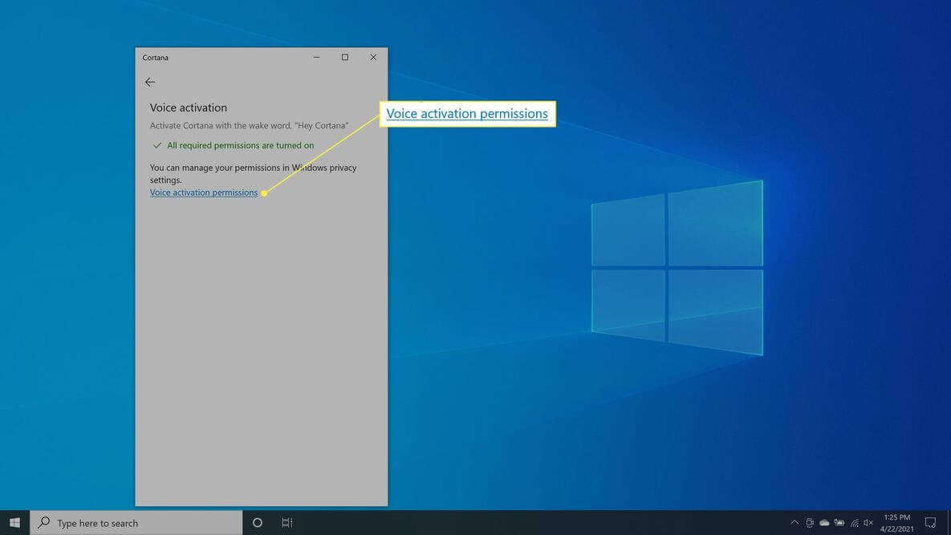Launch Cortana from the taskbar circle icon

tap(257, 522)
